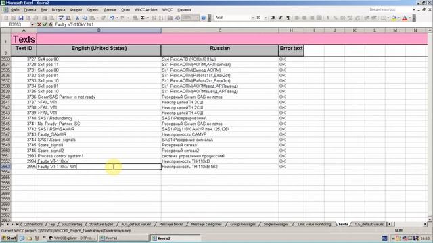Click the Sort Ascending icon
Image resolution: width=433 pixels, height=243 pixels.
pyautogui.click(x=154, y=18)
